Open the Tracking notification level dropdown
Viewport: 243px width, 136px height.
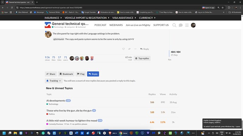click(x=54, y=81)
